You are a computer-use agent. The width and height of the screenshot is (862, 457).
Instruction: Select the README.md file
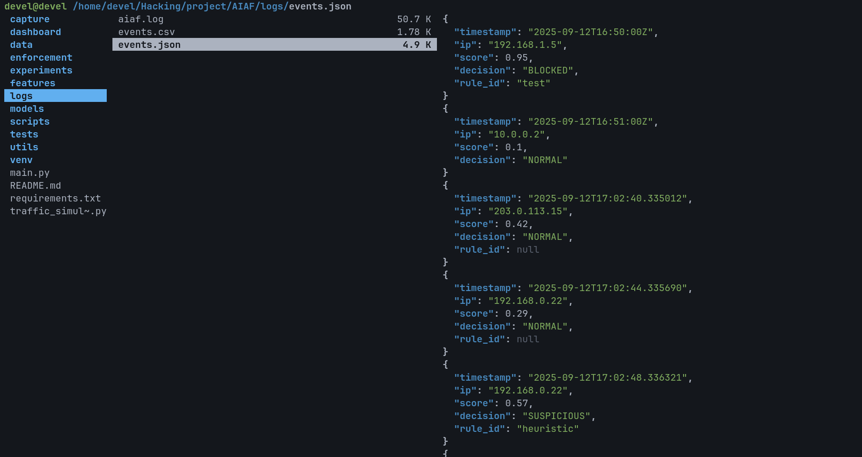point(36,186)
